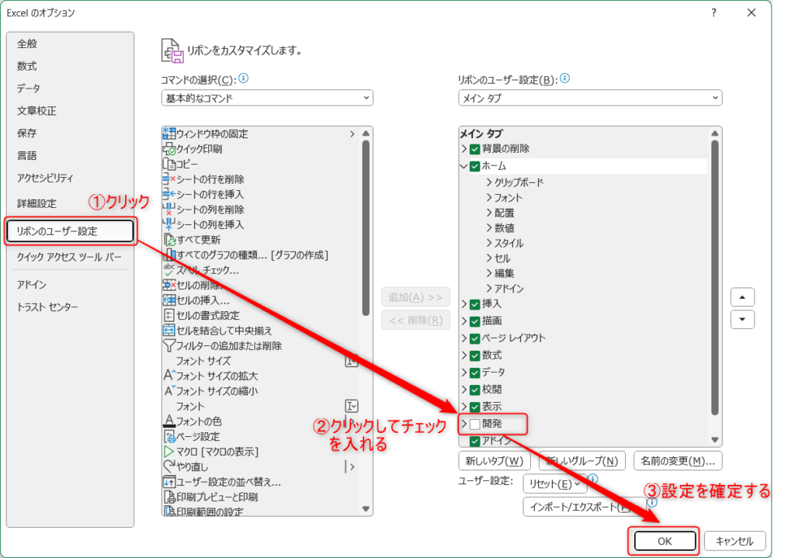Select the シートの行を挿入 command icon
Screen dimensions: 795x558
[x=168, y=194]
